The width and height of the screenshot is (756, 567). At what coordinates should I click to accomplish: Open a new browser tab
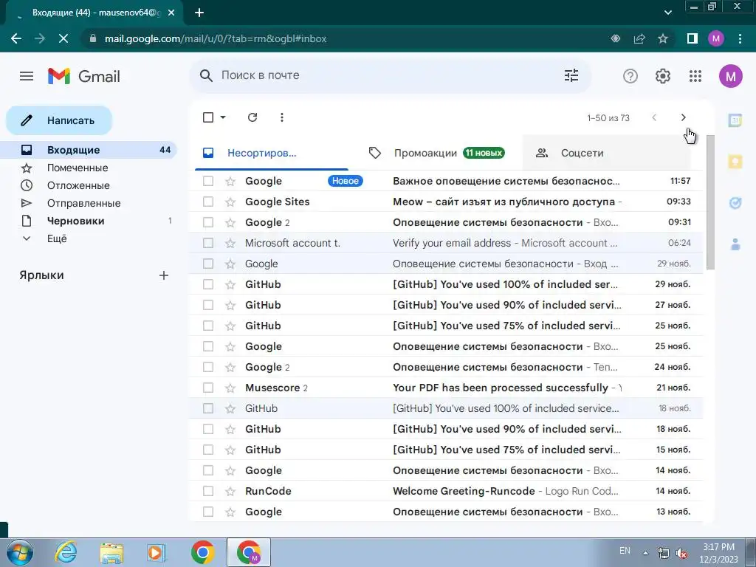tap(199, 13)
